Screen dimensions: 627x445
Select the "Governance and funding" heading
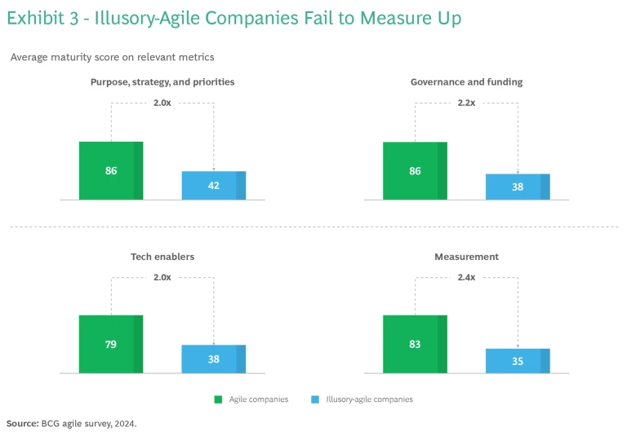click(466, 82)
